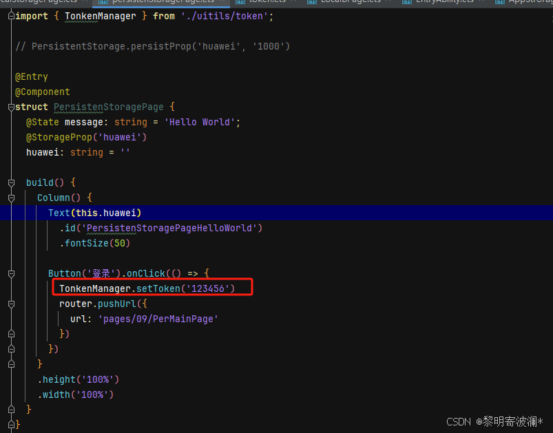553x433 pixels.
Task: Click setToken in TonkenManager.setToken call
Action: [158, 289]
